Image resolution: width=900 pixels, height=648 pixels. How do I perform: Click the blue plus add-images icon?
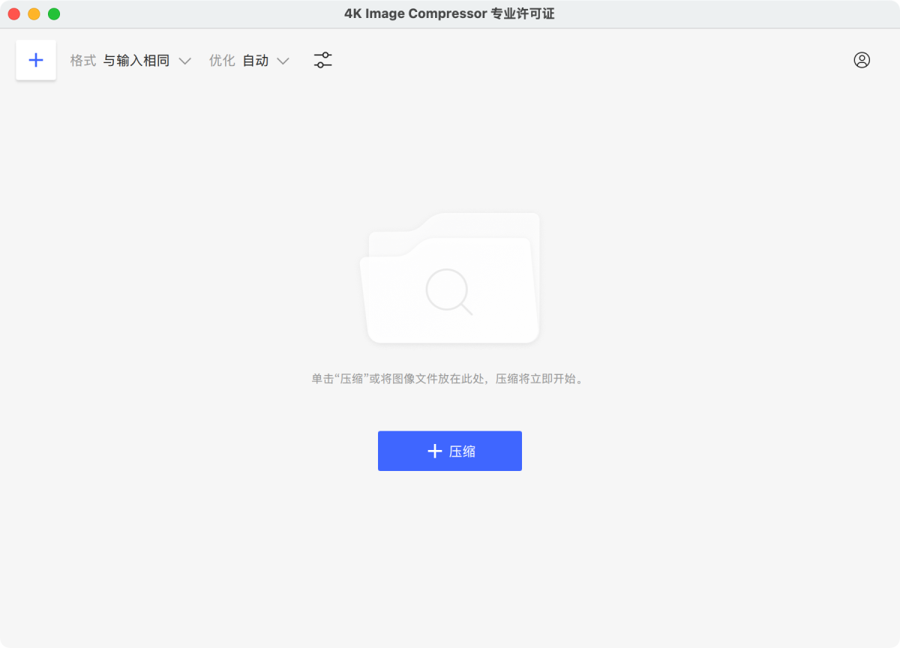tap(36, 60)
